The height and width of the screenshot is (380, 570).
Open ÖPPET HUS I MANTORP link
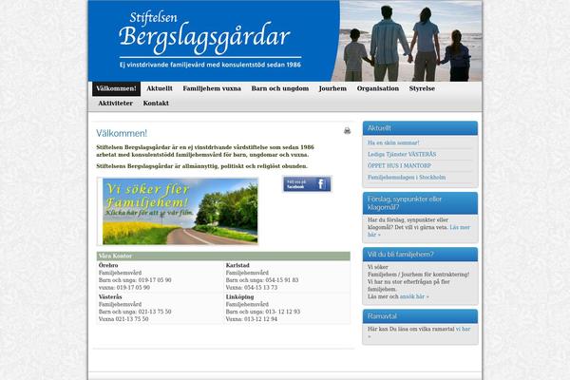[x=399, y=166]
